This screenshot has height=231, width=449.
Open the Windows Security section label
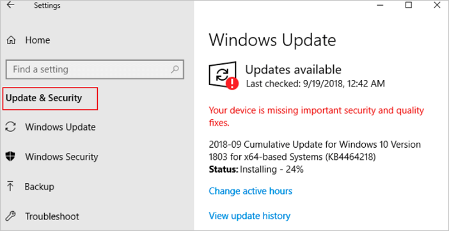(61, 157)
